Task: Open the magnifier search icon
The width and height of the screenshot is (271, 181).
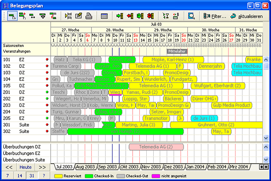Action: click(191, 16)
